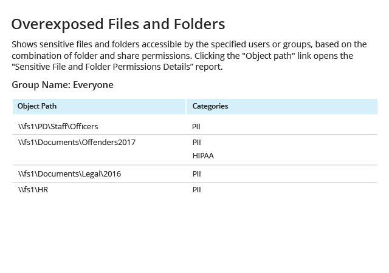Select the PII category for HR row
Image resolution: width=389 pixels, height=273 pixels.
click(197, 190)
